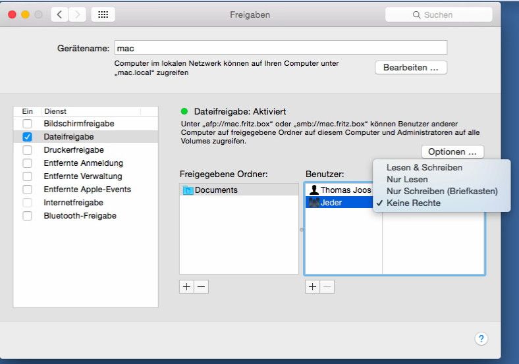Click the Gerätename text field
The height and width of the screenshot is (364, 519).
[281, 48]
